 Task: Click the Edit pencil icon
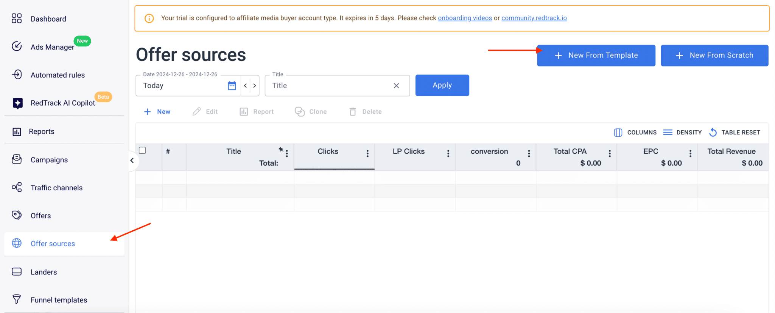(x=196, y=111)
